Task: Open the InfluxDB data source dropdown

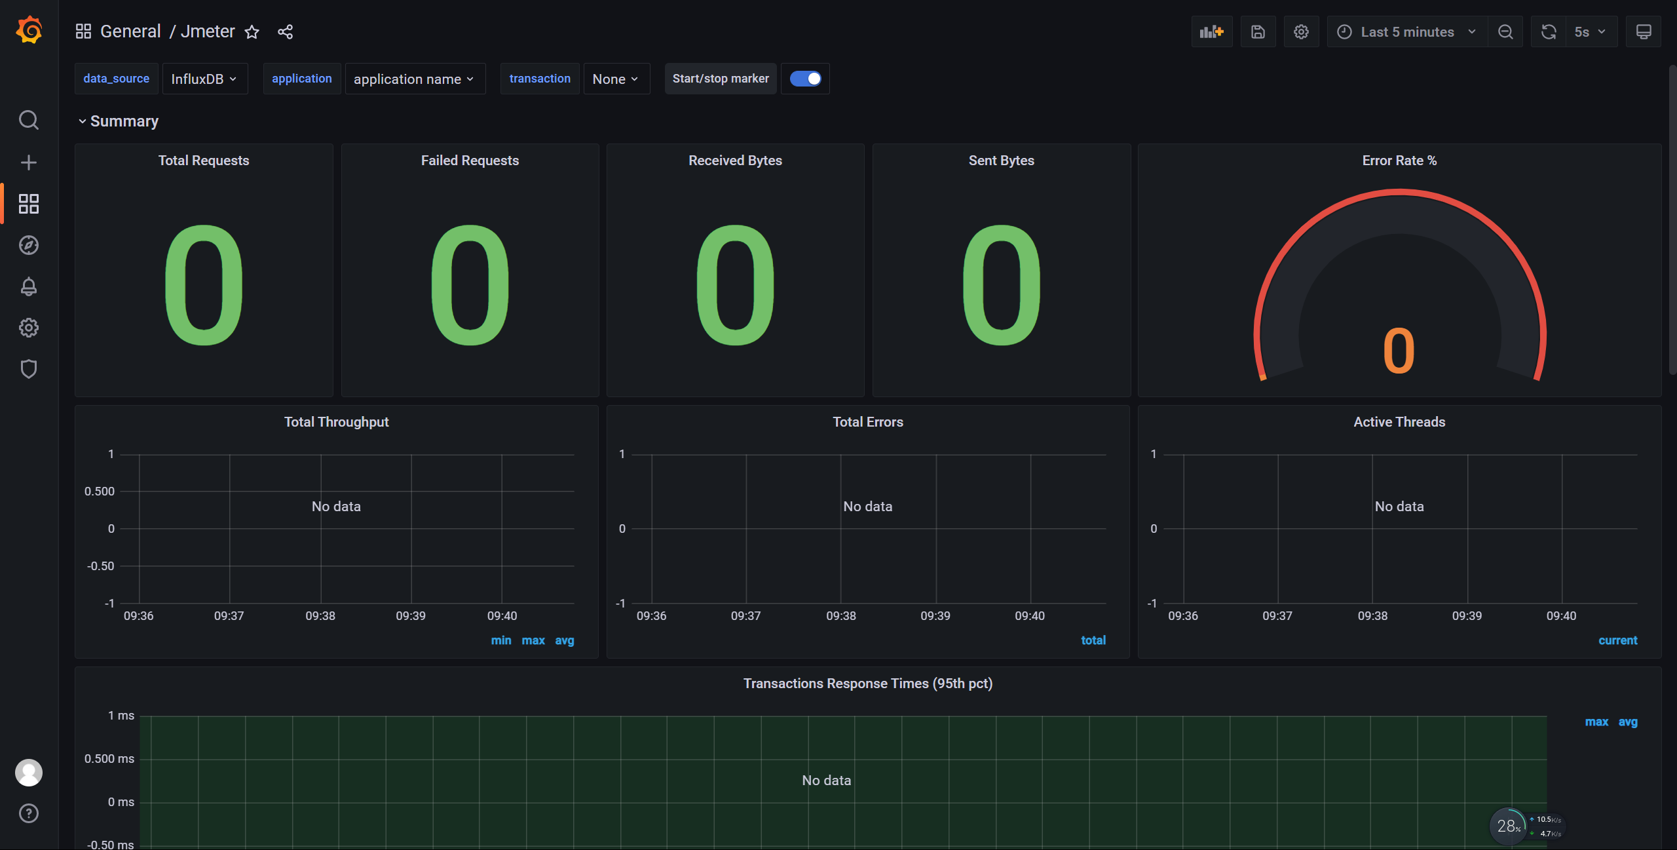Action: click(x=204, y=79)
